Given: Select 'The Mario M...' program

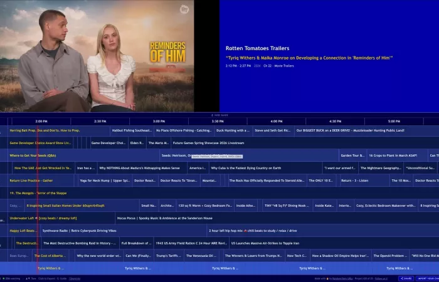Looking at the screenshot, I should (x=159, y=143).
